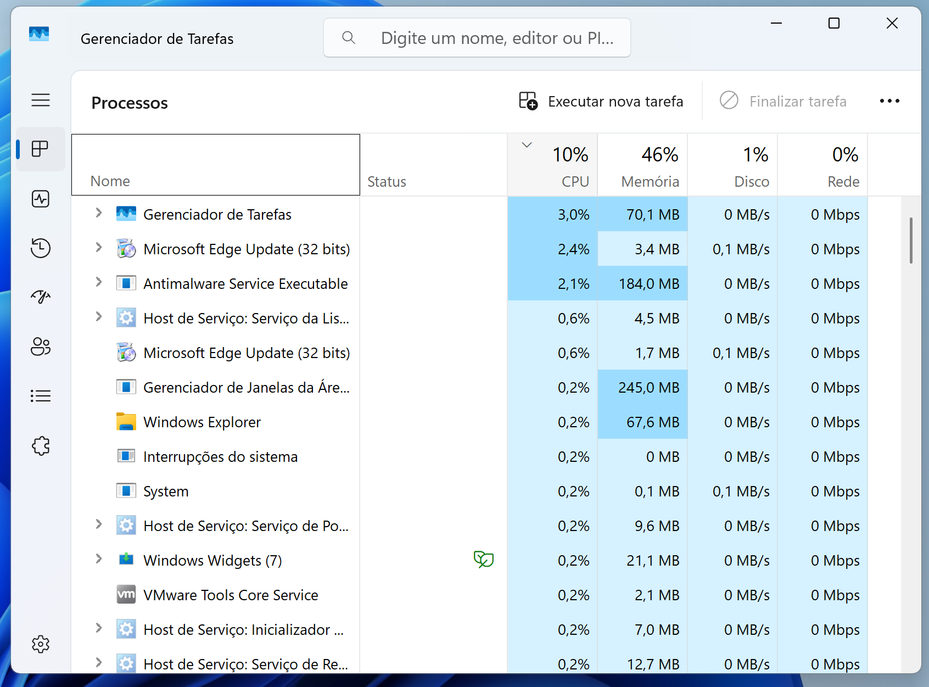Click the 9,6 MB memory cell
This screenshot has width=929, height=687.
[642, 526]
